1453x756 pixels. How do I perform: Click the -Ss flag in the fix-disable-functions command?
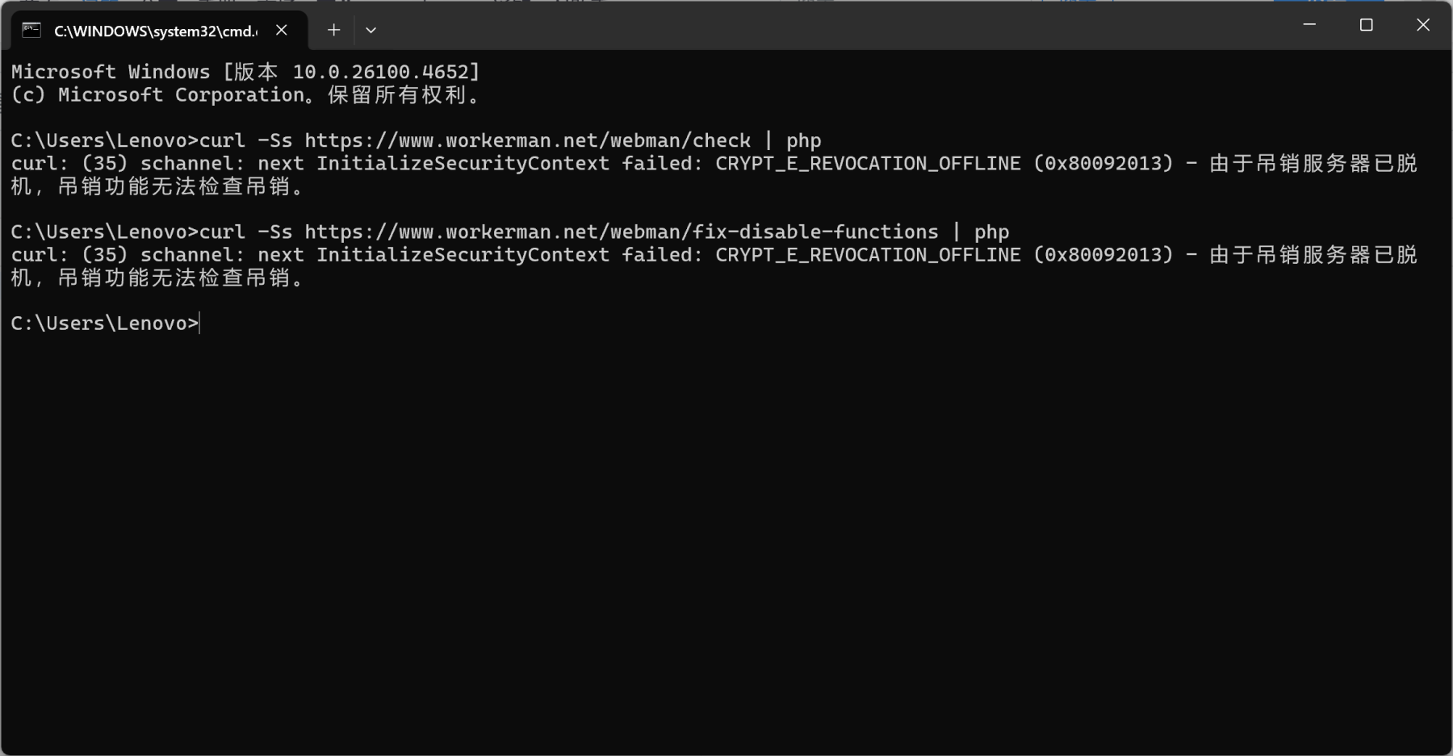[x=275, y=232]
